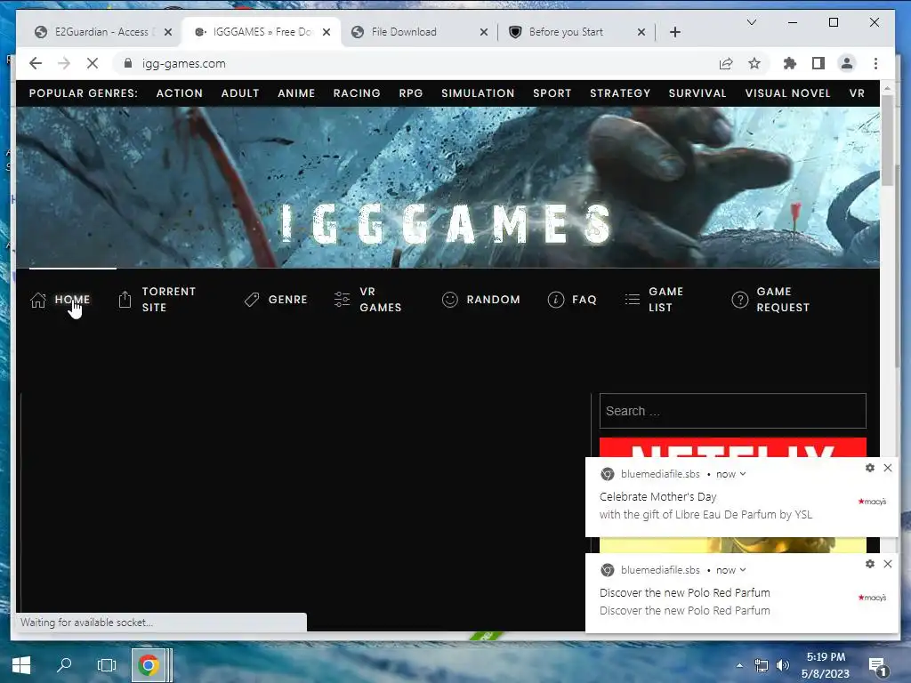Open Chrome three-dot menu
911x683 pixels.
875,63
